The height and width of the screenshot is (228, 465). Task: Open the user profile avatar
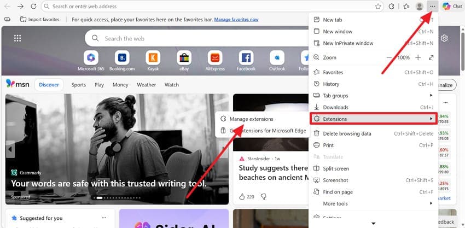(420, 6)
